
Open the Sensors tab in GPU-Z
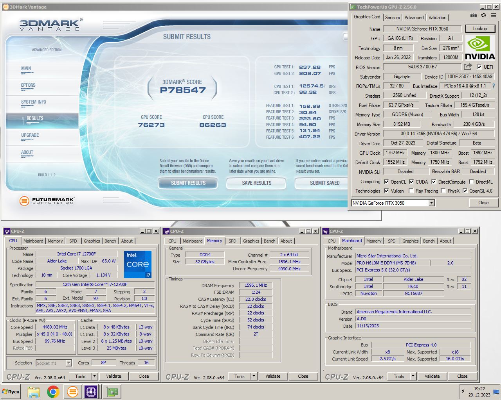tap(392, 17)
